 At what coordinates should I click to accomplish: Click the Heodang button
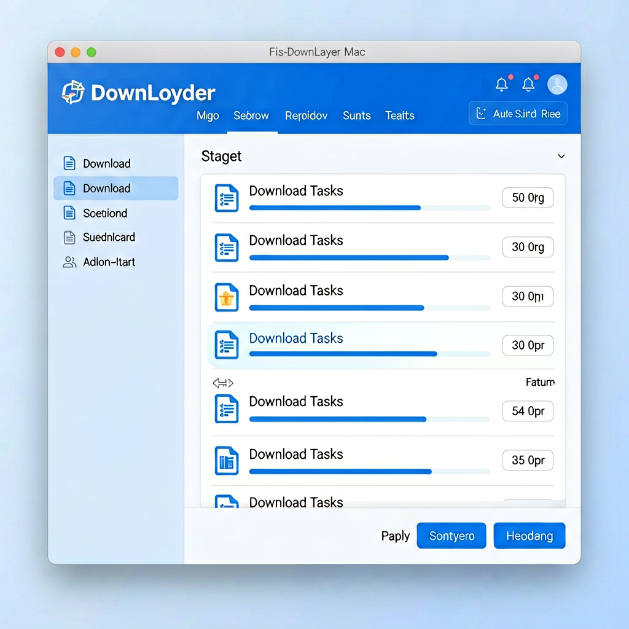coord(529,536)
